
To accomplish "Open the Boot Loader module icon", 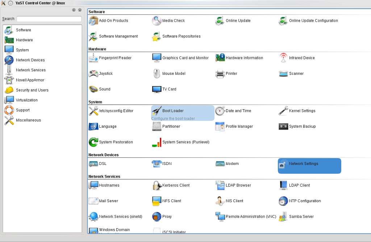I will coord(157,111).
